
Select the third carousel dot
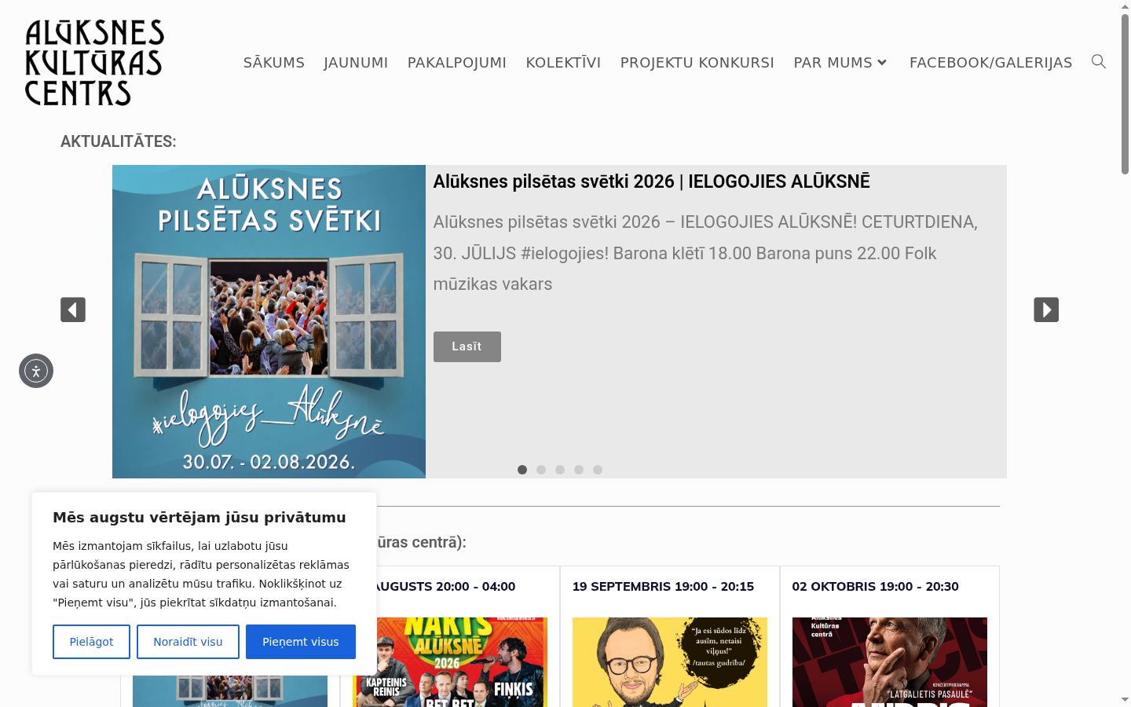tap(560, 470)
